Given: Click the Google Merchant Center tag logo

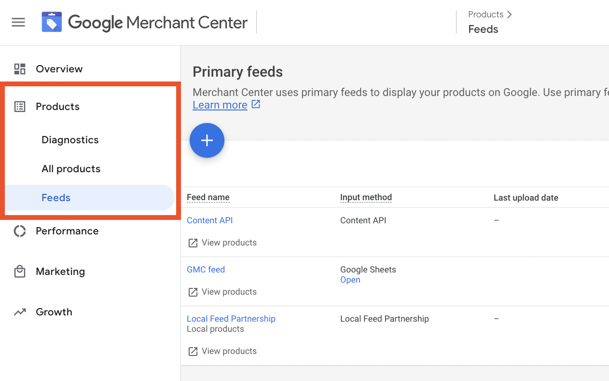Looking at the screenshot, I should 52,22.
